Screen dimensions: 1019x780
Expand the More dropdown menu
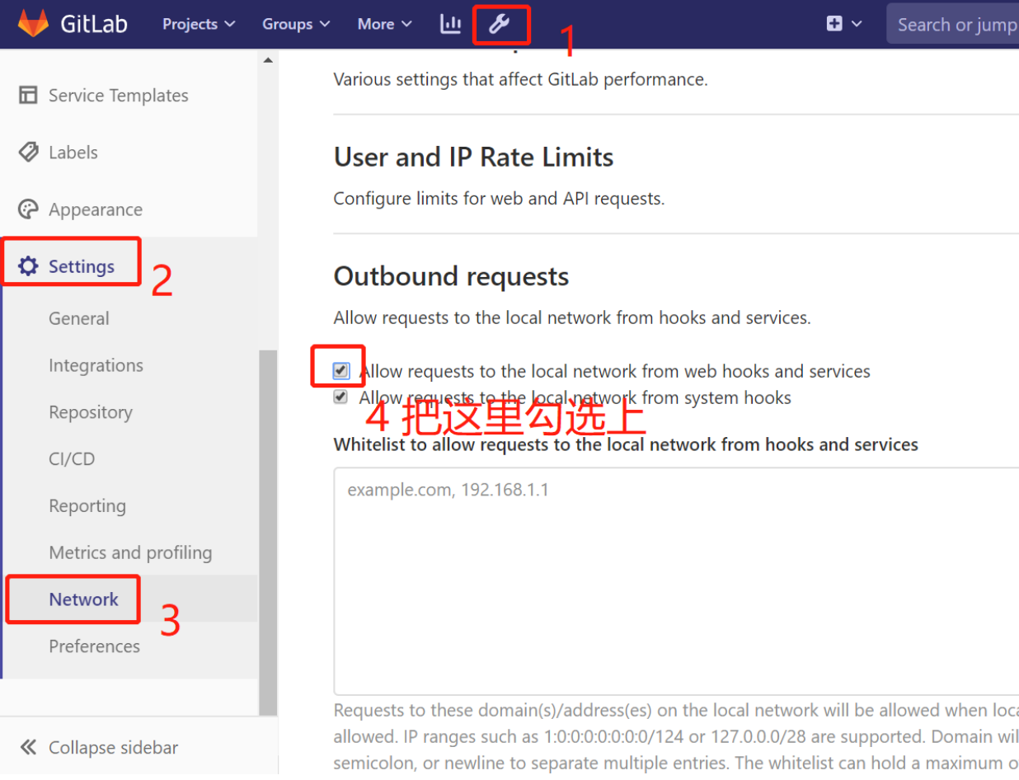[384, 24]
